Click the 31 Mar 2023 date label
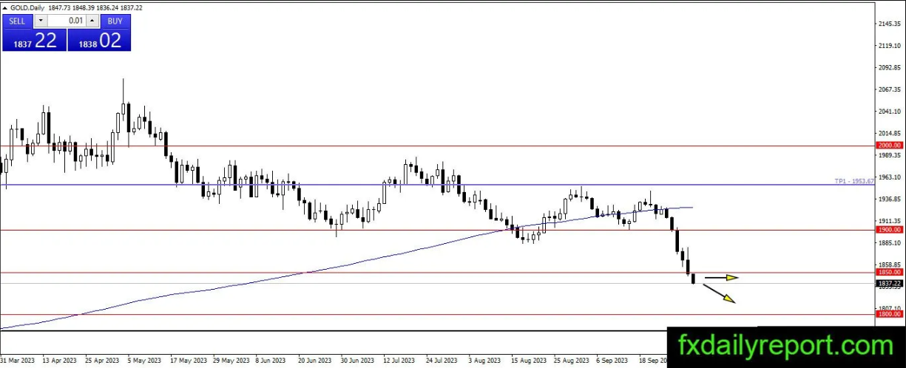 18,361
